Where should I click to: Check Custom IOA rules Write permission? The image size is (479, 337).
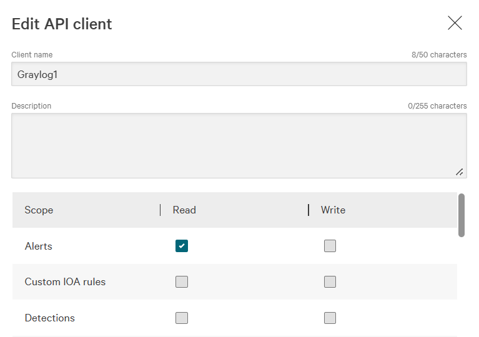coord(330,281)
